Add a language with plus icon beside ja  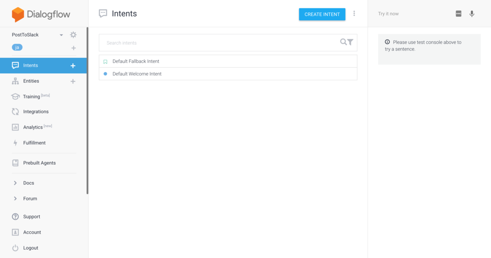coord(73,48)
